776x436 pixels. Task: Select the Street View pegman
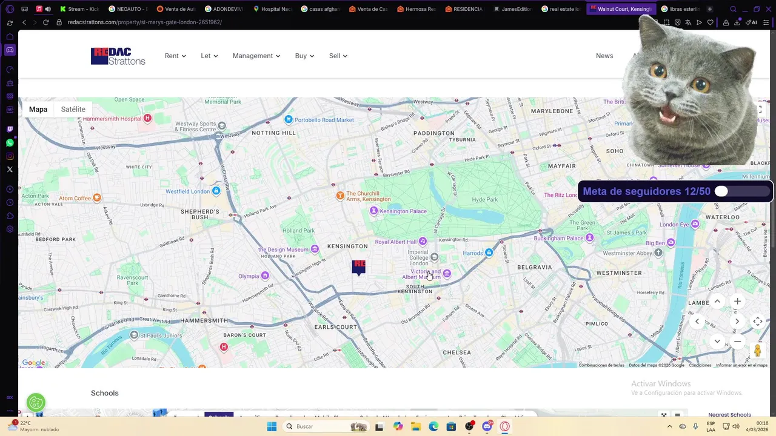758,351
